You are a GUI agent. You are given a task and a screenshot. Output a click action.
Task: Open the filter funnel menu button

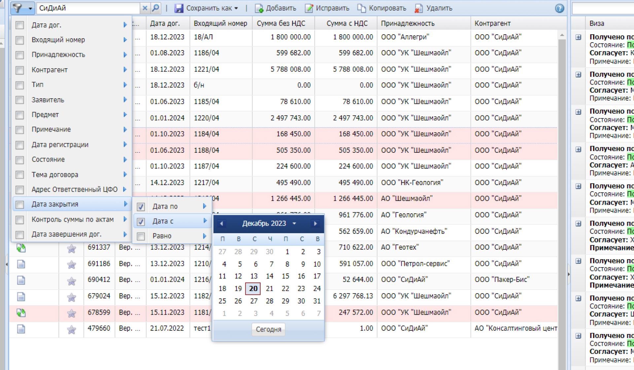[x=22, y=8]
